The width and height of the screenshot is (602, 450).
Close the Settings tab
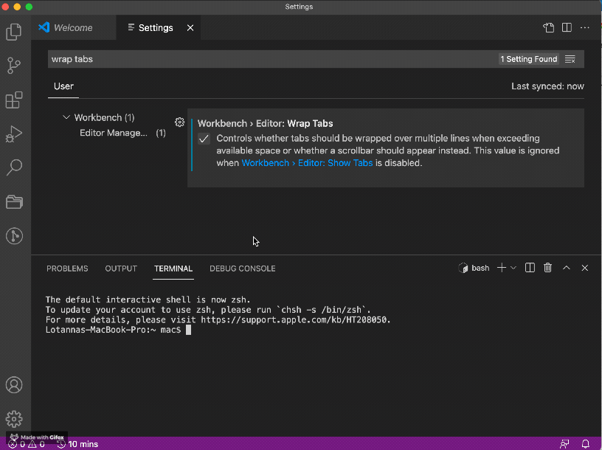tap(190, 27)
